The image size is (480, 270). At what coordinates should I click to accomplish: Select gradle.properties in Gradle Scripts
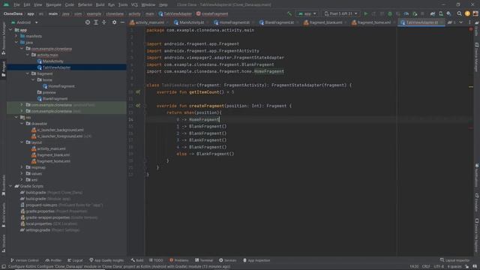pos(40,211)
